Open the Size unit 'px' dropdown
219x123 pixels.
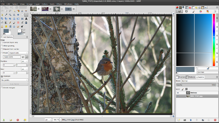(x=25, y=69)
